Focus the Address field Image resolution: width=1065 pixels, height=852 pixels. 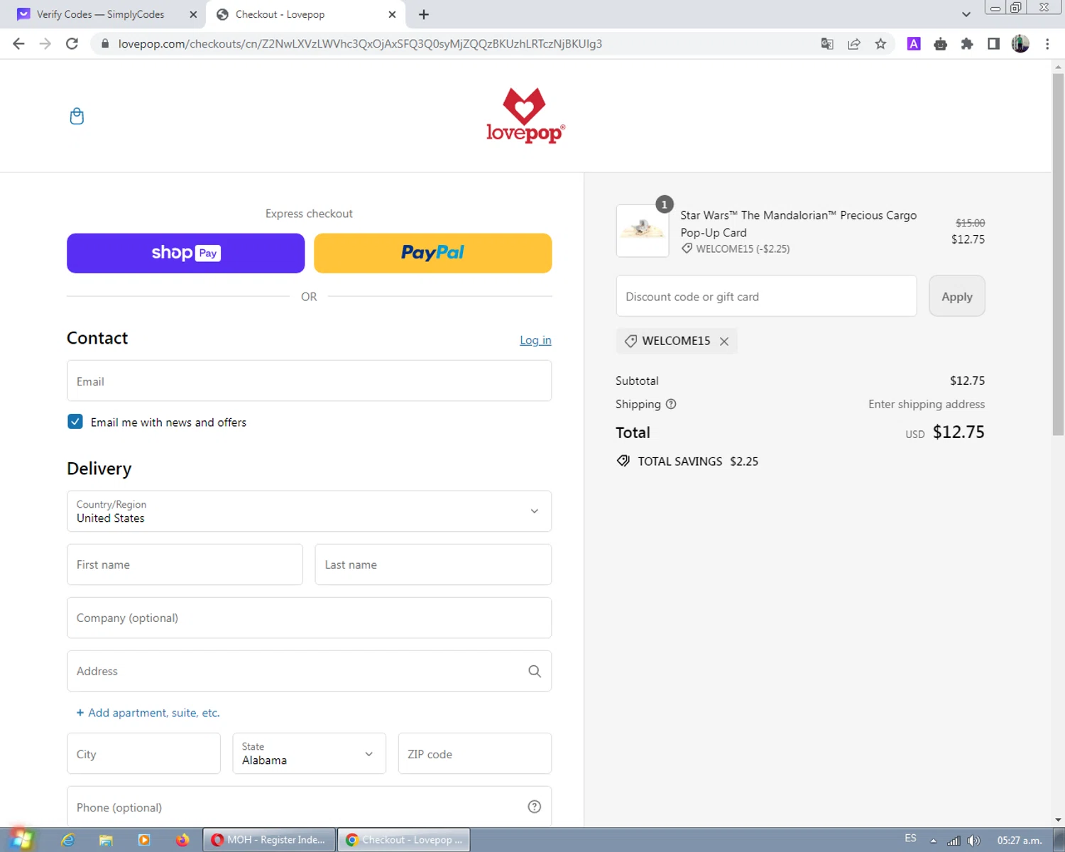click(309, 671)
